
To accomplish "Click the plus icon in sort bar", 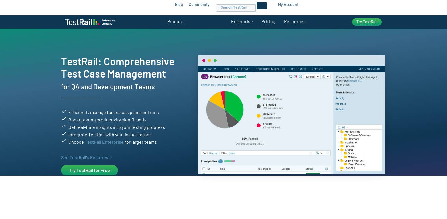I will 311,153.
